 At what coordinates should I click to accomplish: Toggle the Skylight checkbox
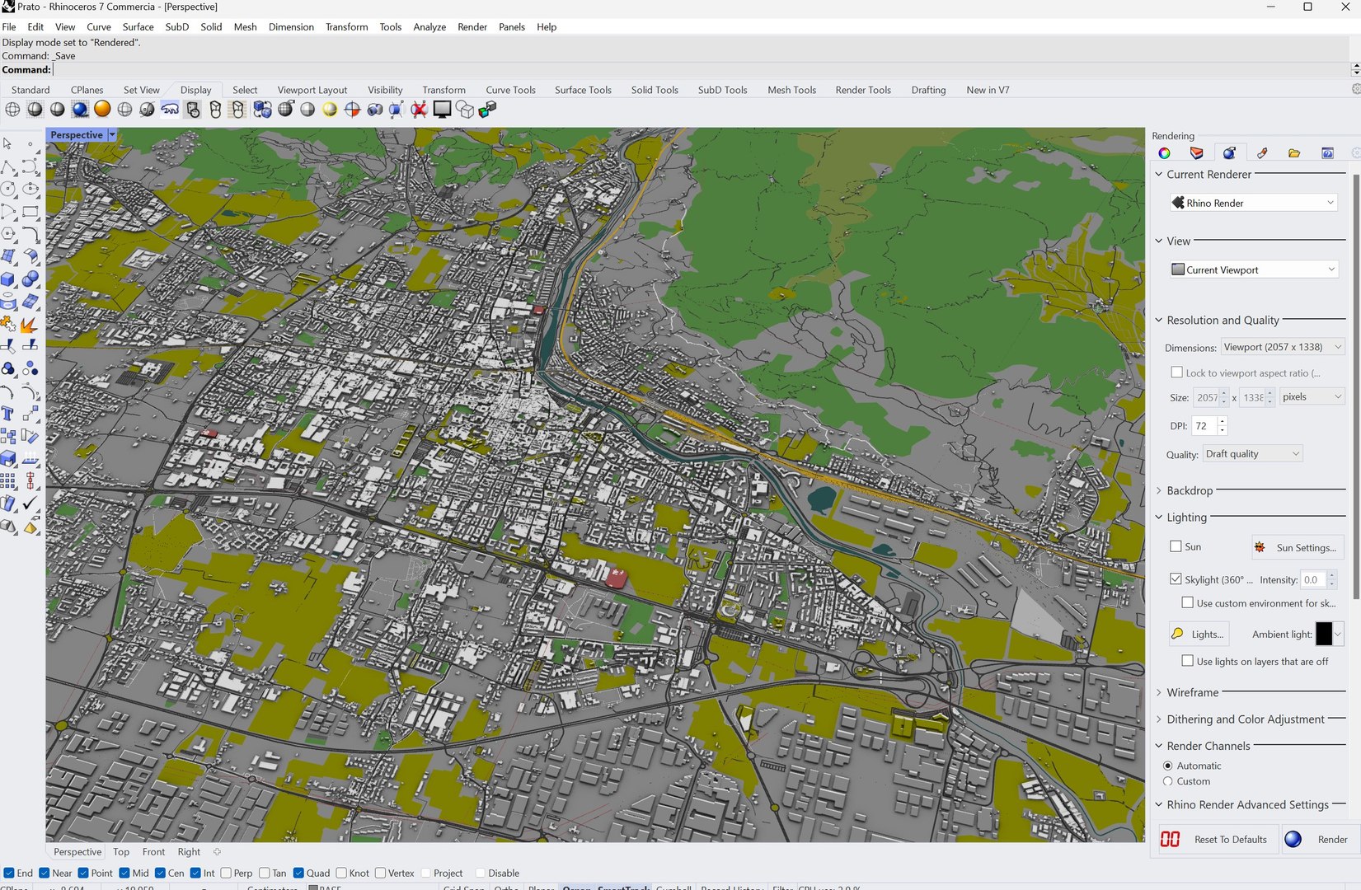1176,579
